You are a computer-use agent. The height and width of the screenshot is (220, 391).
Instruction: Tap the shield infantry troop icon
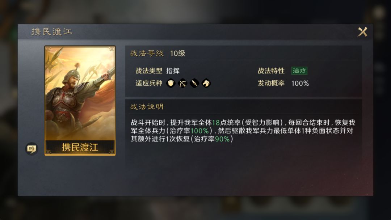pyautogui.click(x=171, y=83)
